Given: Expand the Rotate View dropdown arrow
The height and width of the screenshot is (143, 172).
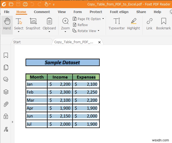Looking at the screenshot, I should pos(99,31).
